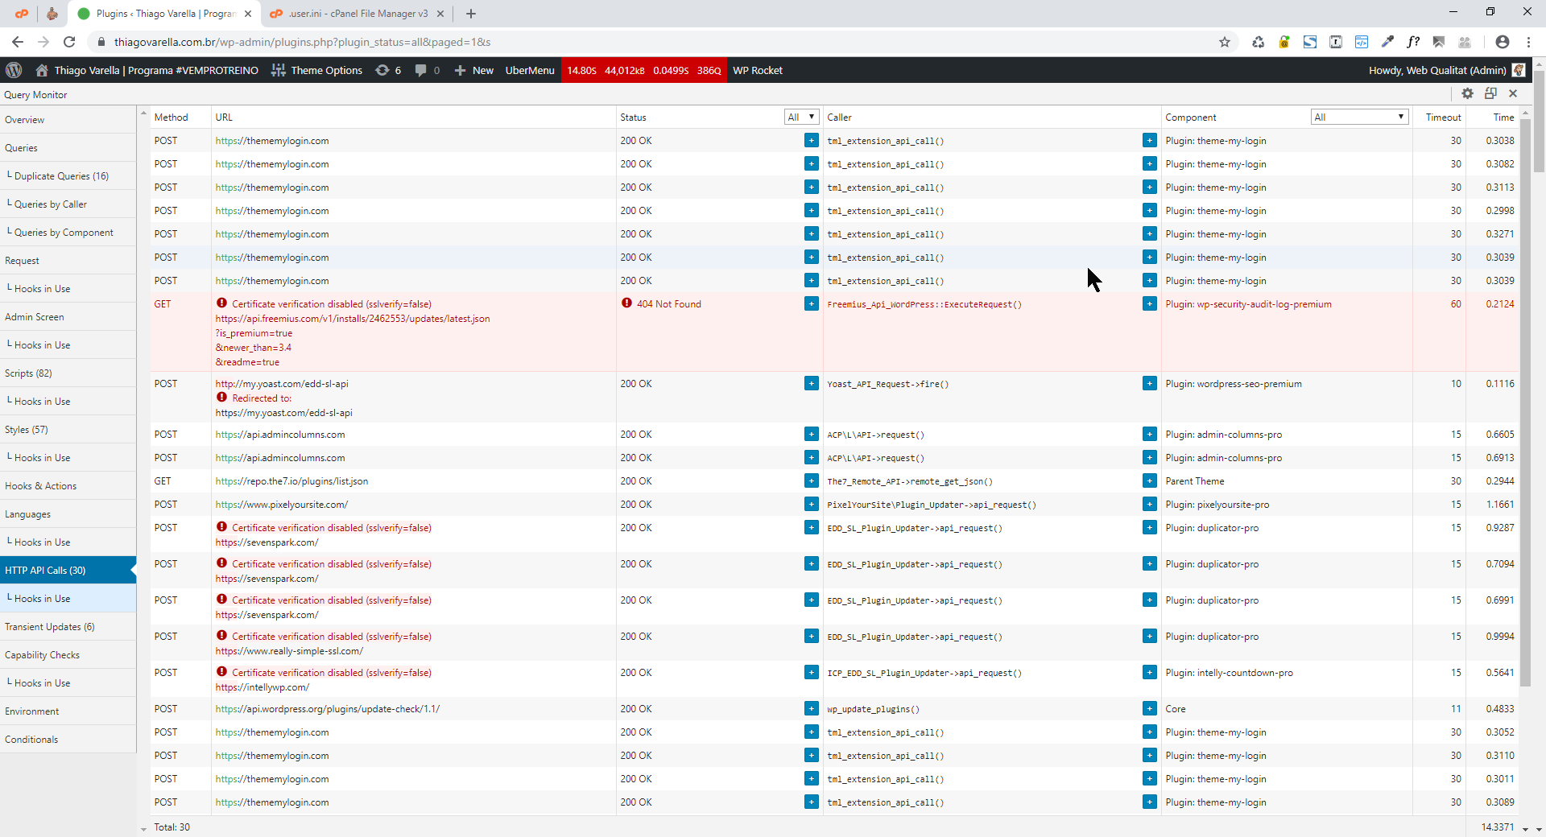Viewport: 1546px width, 837px height.
Task: Click the WP Rocket admin bar item
Action: (757, 70)
